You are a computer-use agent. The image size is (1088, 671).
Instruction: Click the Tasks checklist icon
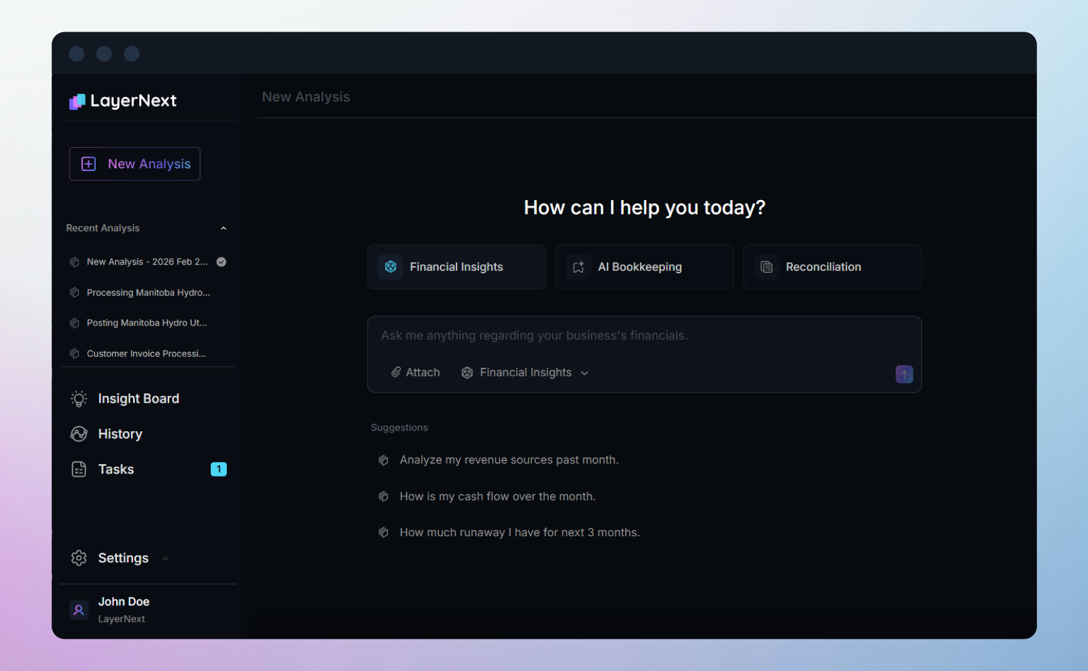coord(79,470)
